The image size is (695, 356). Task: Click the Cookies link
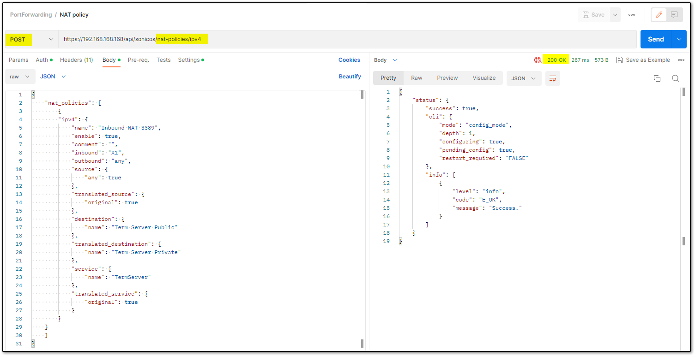click(x=349, y=60)
